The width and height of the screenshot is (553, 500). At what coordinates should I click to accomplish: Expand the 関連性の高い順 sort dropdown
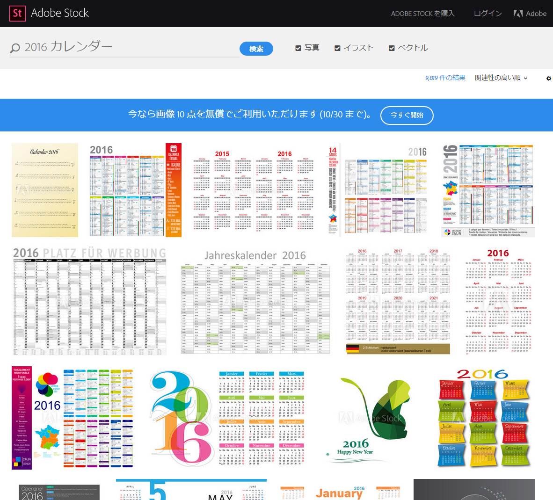point(501,78)
